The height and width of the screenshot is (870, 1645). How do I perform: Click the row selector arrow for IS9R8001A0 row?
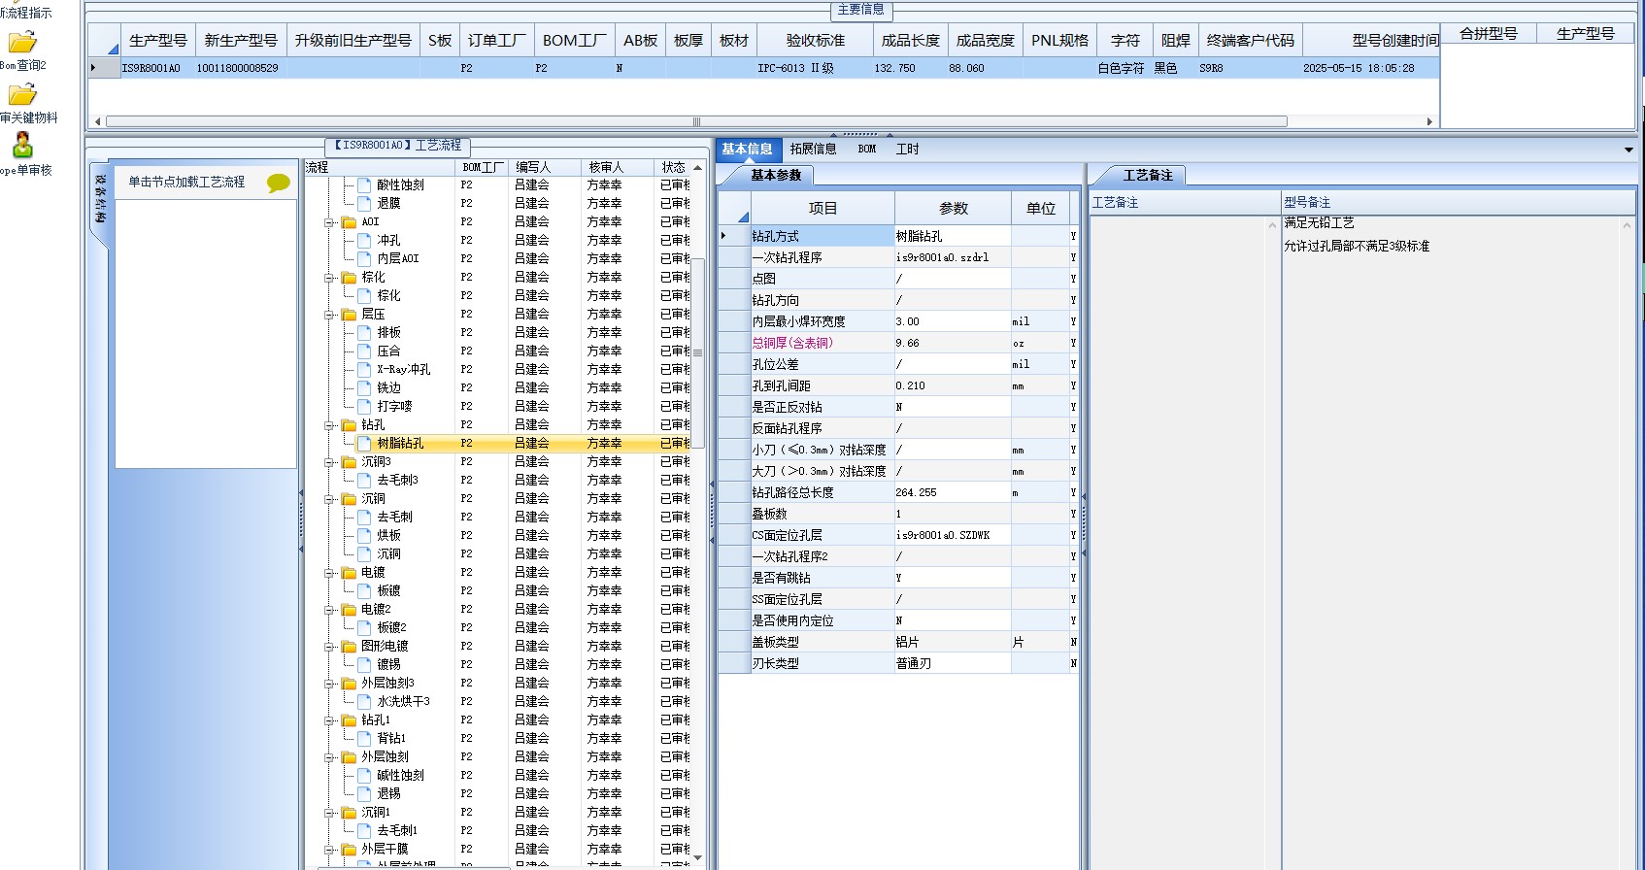(93, 68)
